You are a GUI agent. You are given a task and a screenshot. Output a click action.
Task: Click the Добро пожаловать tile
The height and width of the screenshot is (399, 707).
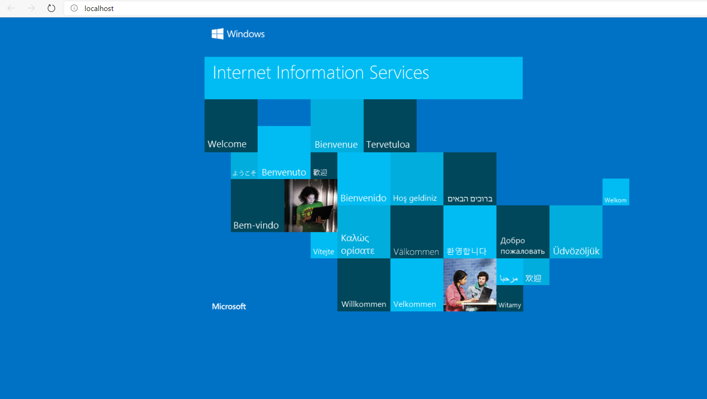coord(523,232)
